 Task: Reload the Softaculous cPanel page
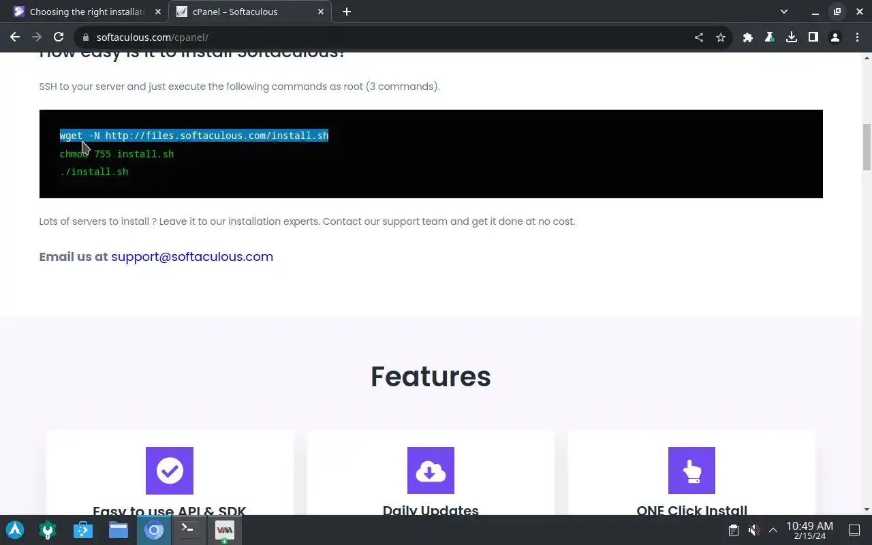59,37
